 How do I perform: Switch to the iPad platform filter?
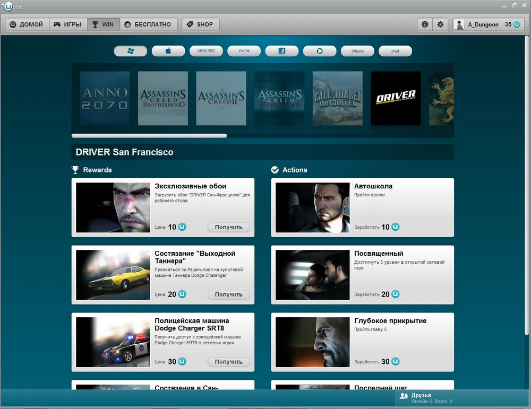(395, 51)
